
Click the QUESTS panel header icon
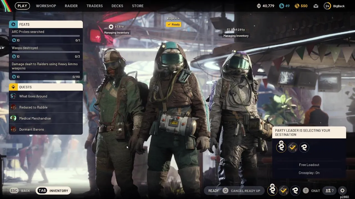click(13, 87)
